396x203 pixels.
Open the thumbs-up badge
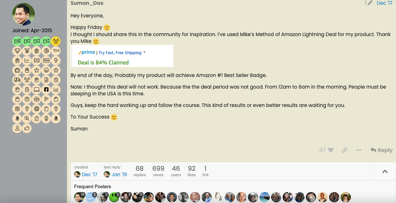point(27,128)
